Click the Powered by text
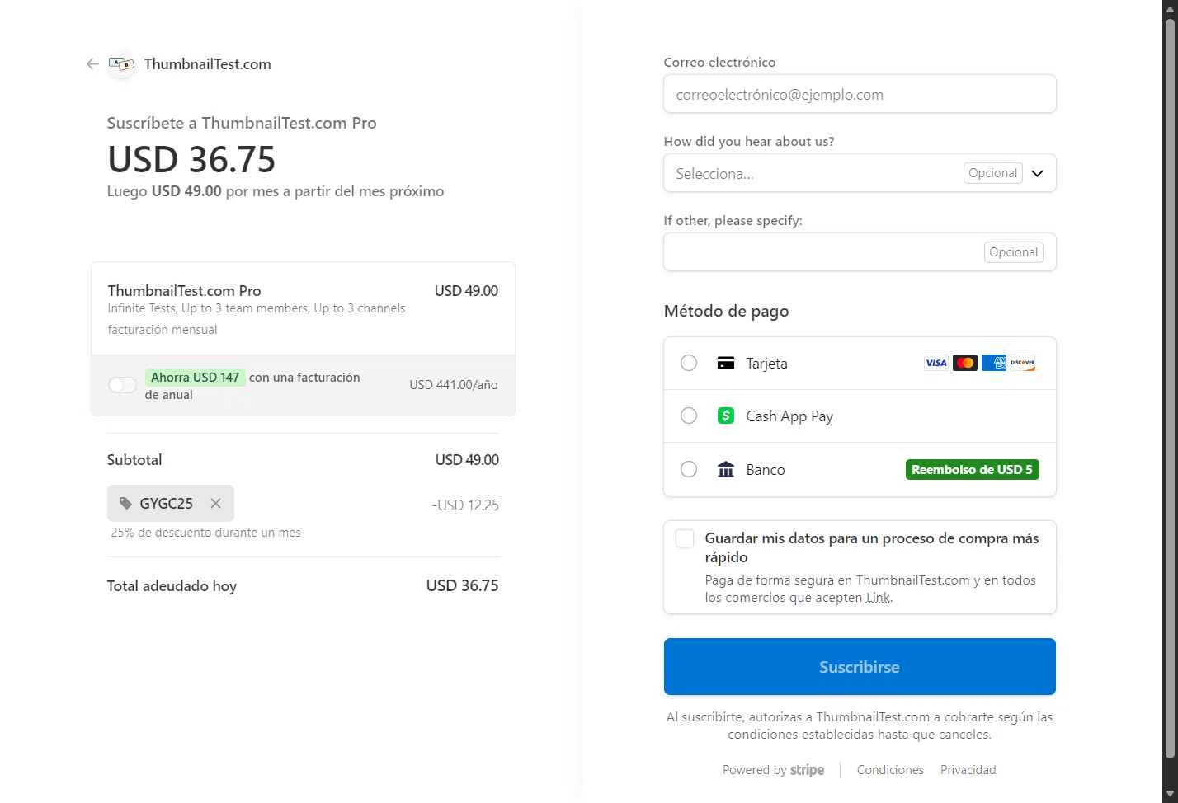The width and height of the screenshot is (1178, 803). coord(755,770)
